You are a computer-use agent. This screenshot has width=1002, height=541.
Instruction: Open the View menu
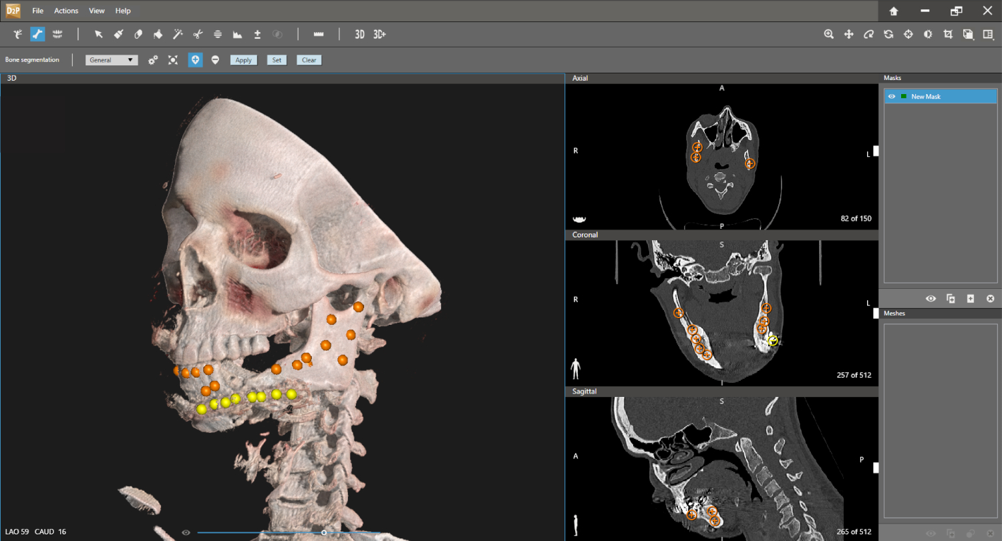[97, 11]
